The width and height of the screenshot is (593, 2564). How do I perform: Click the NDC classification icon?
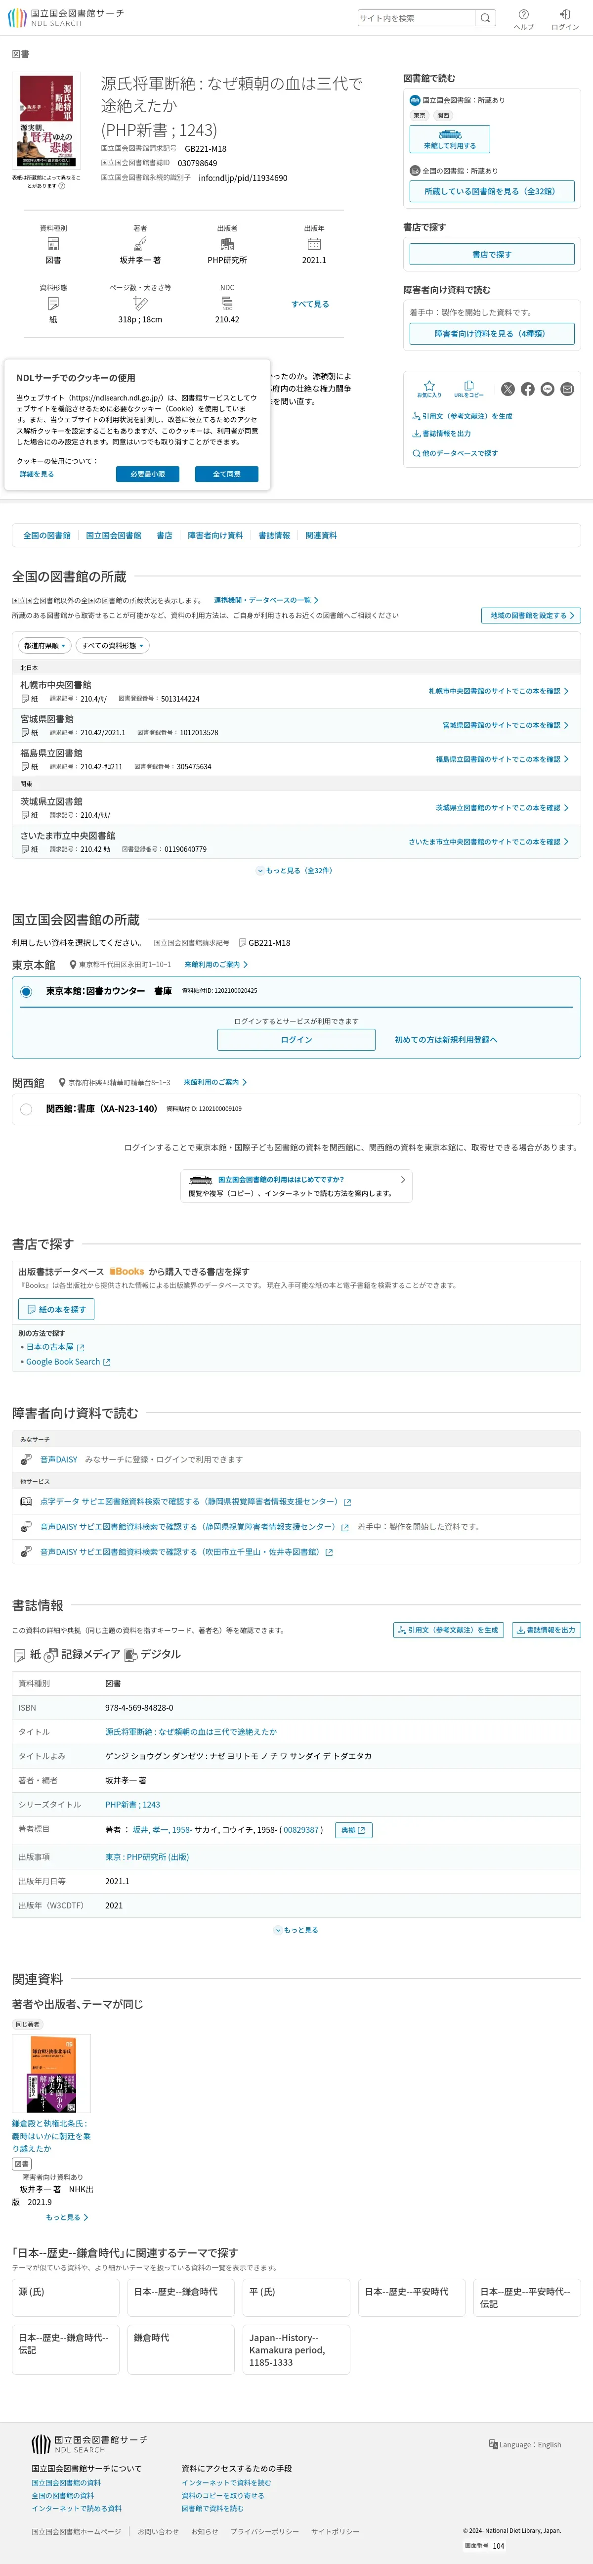pyautogui.click(x=227, y=304)
